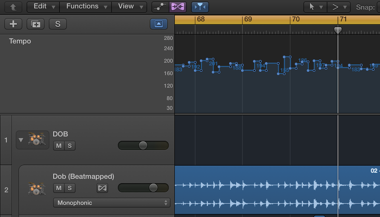Click the duplicate track button
Viewport: 380px width, 217px height.
click(x=36, y=24)
